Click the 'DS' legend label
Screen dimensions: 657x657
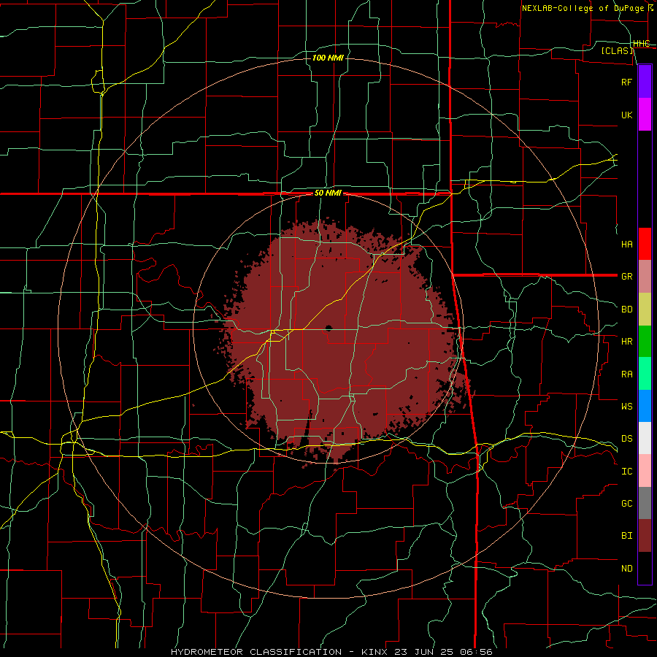click(626, 439)
